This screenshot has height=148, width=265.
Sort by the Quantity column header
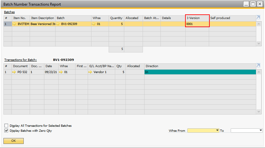point(116,18)
